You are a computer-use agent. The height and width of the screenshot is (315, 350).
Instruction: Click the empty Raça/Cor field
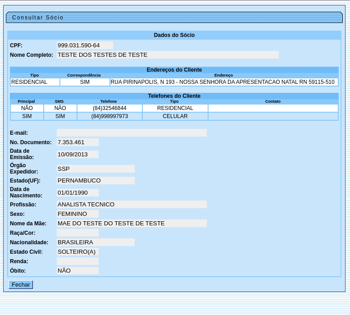click(x=77, y=233)
